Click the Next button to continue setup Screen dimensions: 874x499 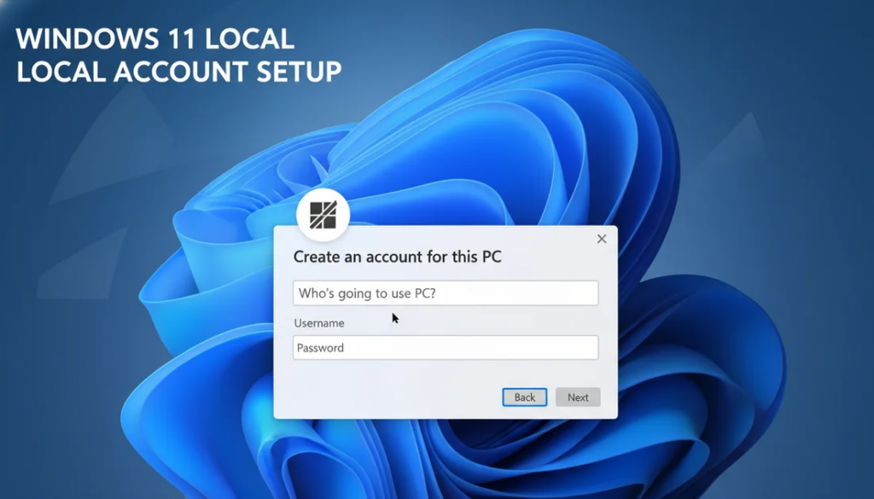point(577,397)
